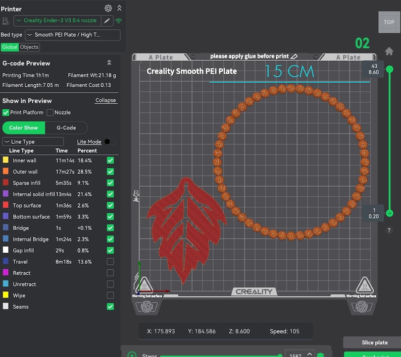This screenshot has width=401, height=357.
Task: Click the Line Type column header
Action: tap(21, 151)
